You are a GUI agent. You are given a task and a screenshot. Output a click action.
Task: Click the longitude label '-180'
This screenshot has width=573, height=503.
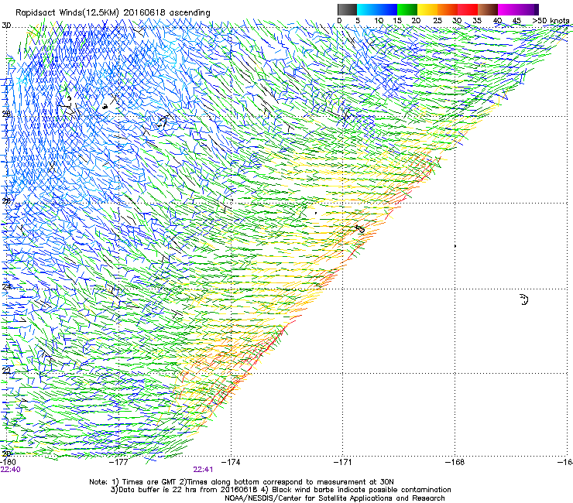(8, 462)
